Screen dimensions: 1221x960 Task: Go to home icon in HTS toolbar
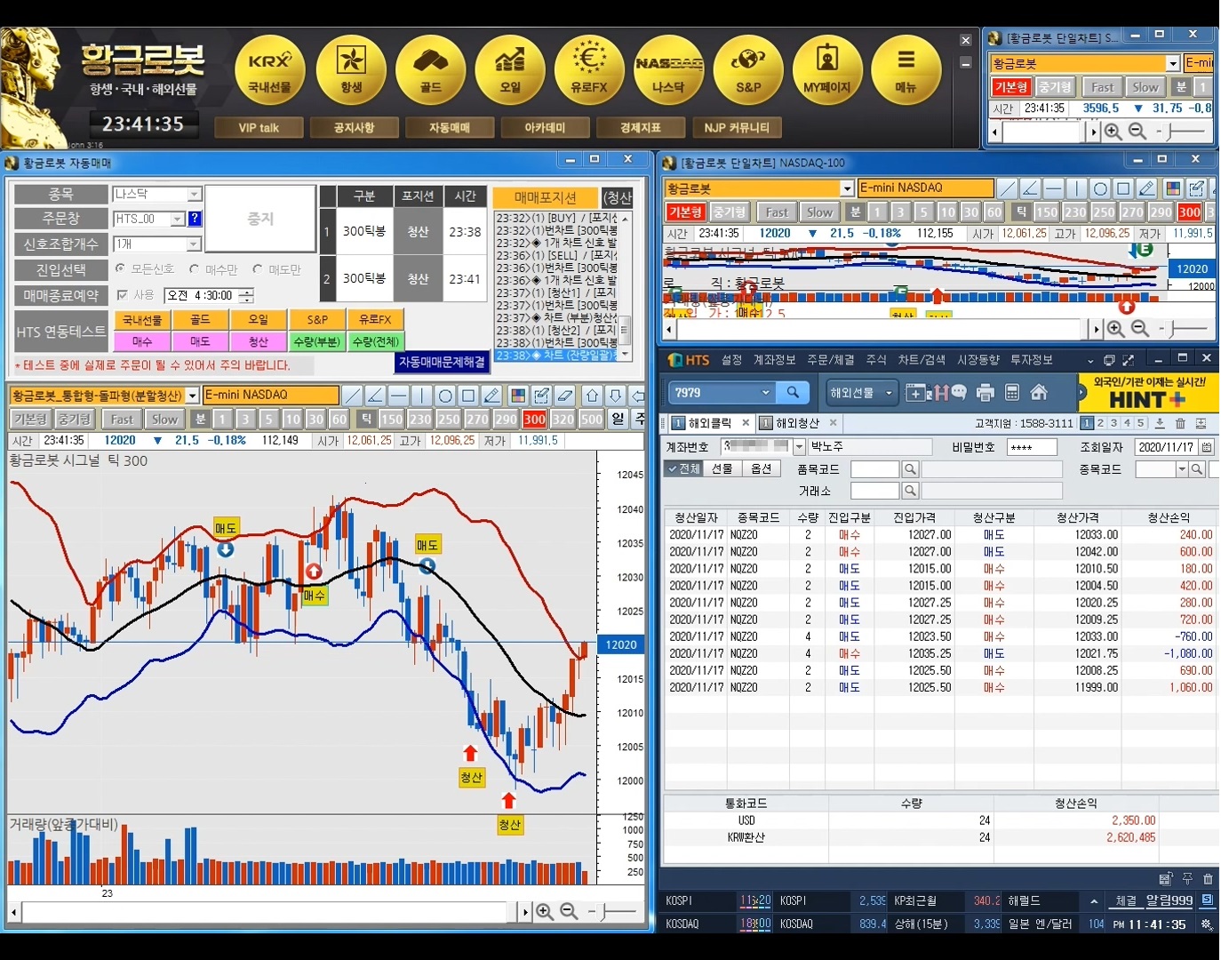click(1039, 392)
